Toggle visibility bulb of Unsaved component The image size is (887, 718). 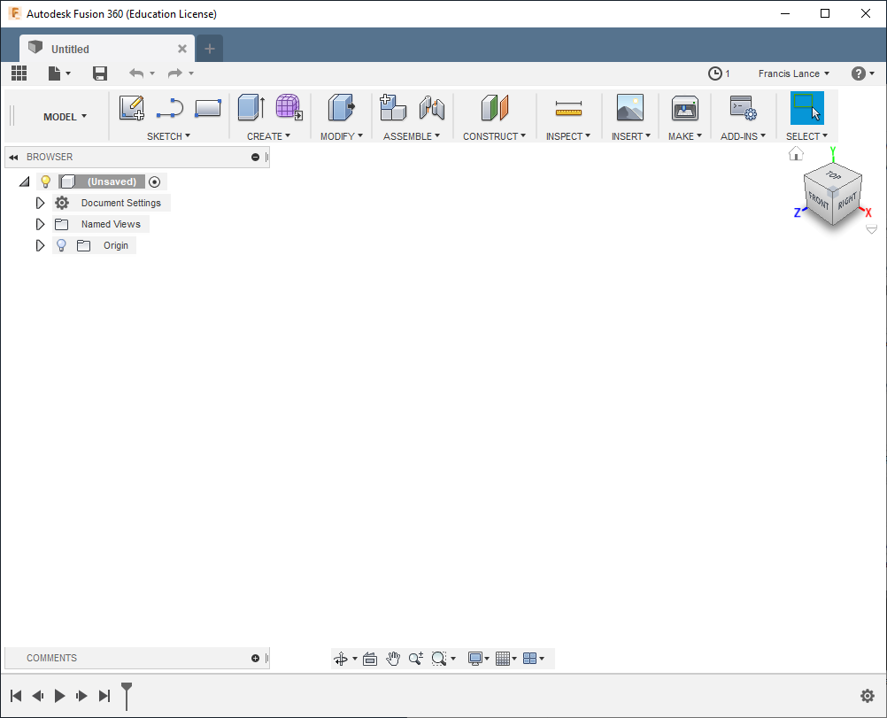pyautogui.click(x=46, y=181)
